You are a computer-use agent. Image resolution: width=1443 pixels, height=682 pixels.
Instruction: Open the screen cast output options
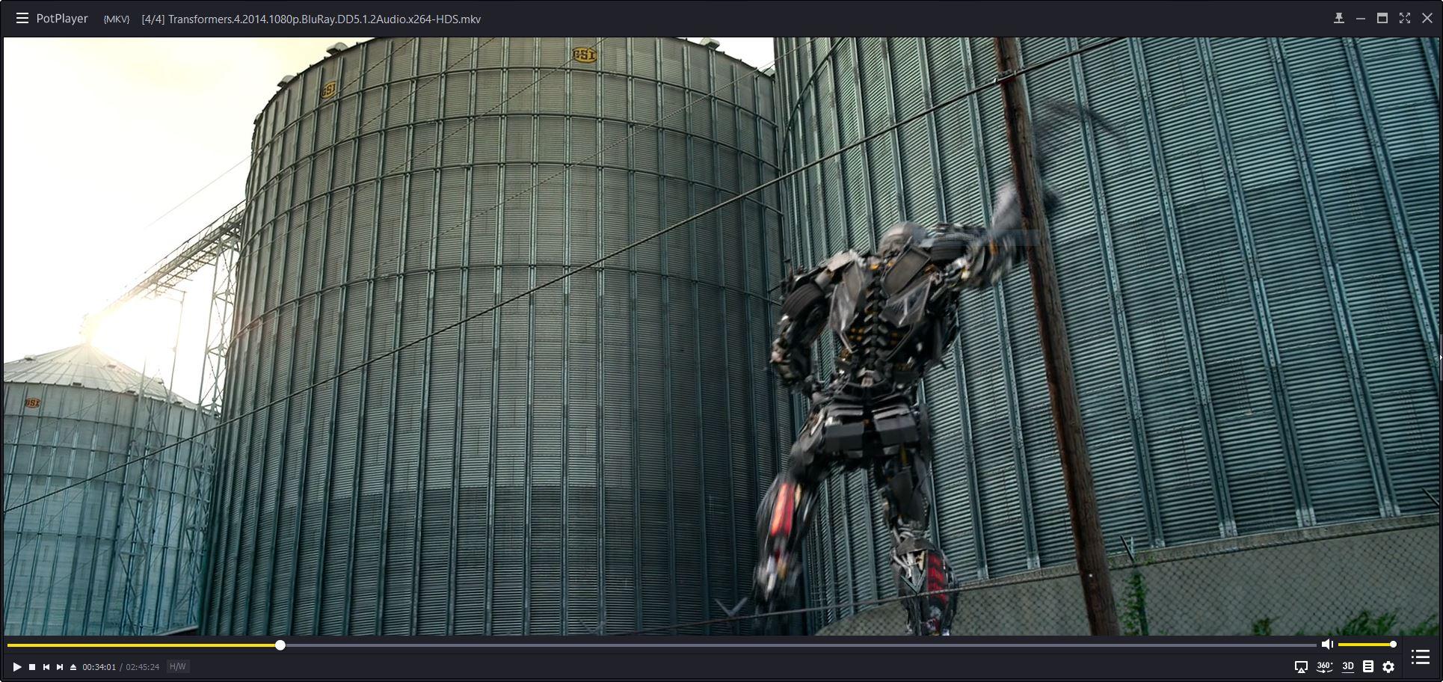point(1301,666)
